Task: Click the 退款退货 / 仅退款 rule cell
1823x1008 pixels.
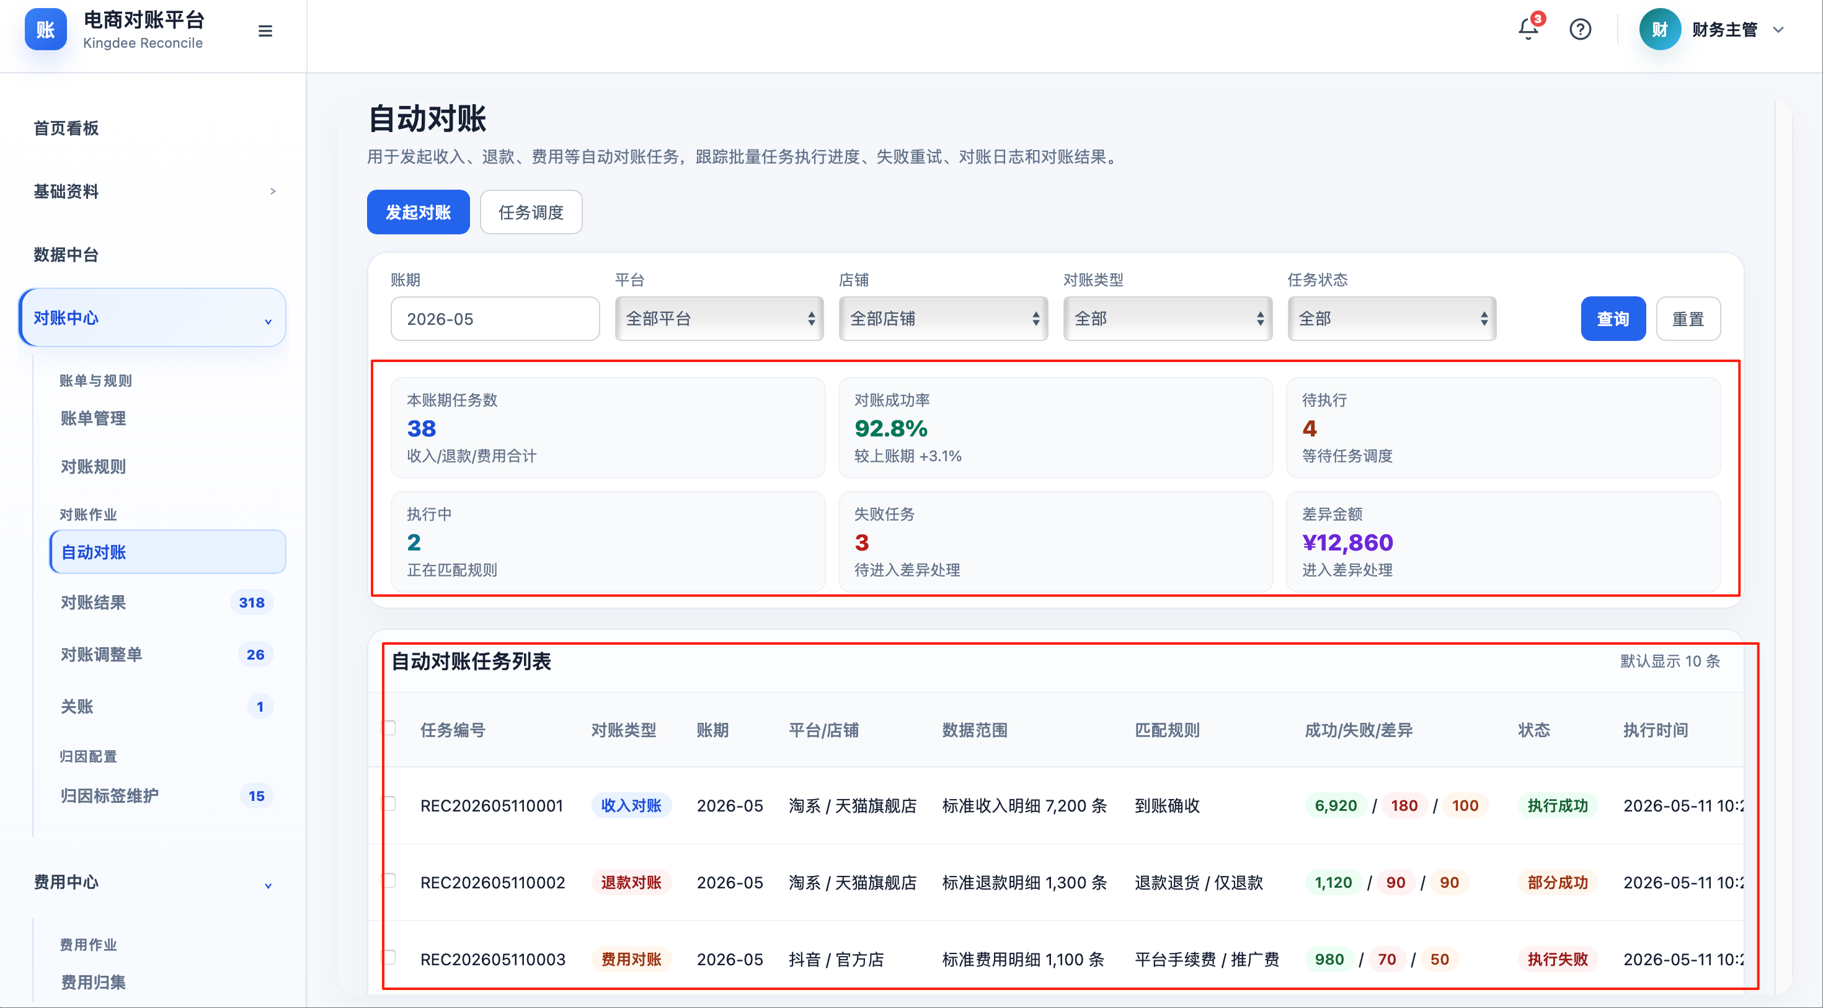Action: click(x=1198, y=882)
